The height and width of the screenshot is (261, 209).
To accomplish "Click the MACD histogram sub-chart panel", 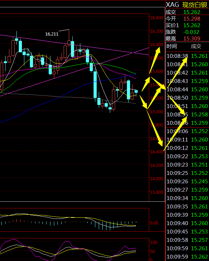I will (74, 220).
